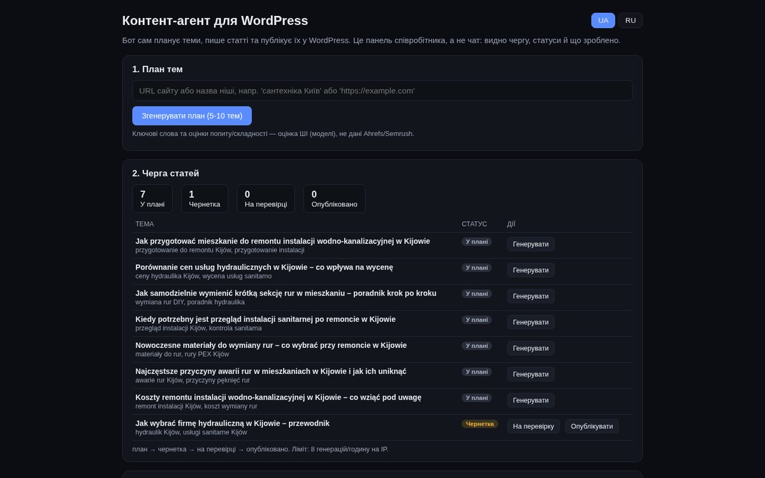Click the '0 На перевірці' counter card
Viewport: 765px width, 478px height.
(x=266, y=199)
